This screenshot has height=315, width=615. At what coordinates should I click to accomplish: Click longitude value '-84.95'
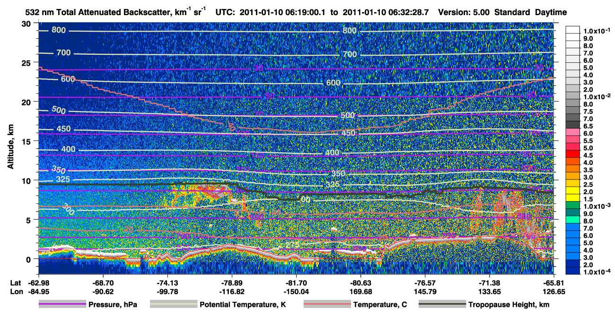point(39,291)
